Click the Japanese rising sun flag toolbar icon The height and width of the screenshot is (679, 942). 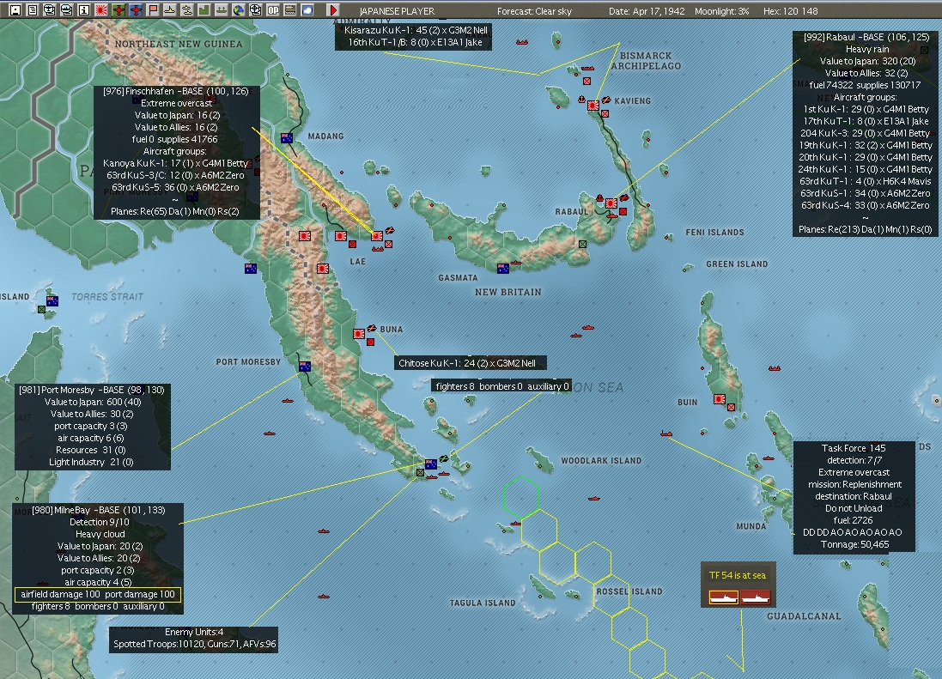(x=101, y=10)
